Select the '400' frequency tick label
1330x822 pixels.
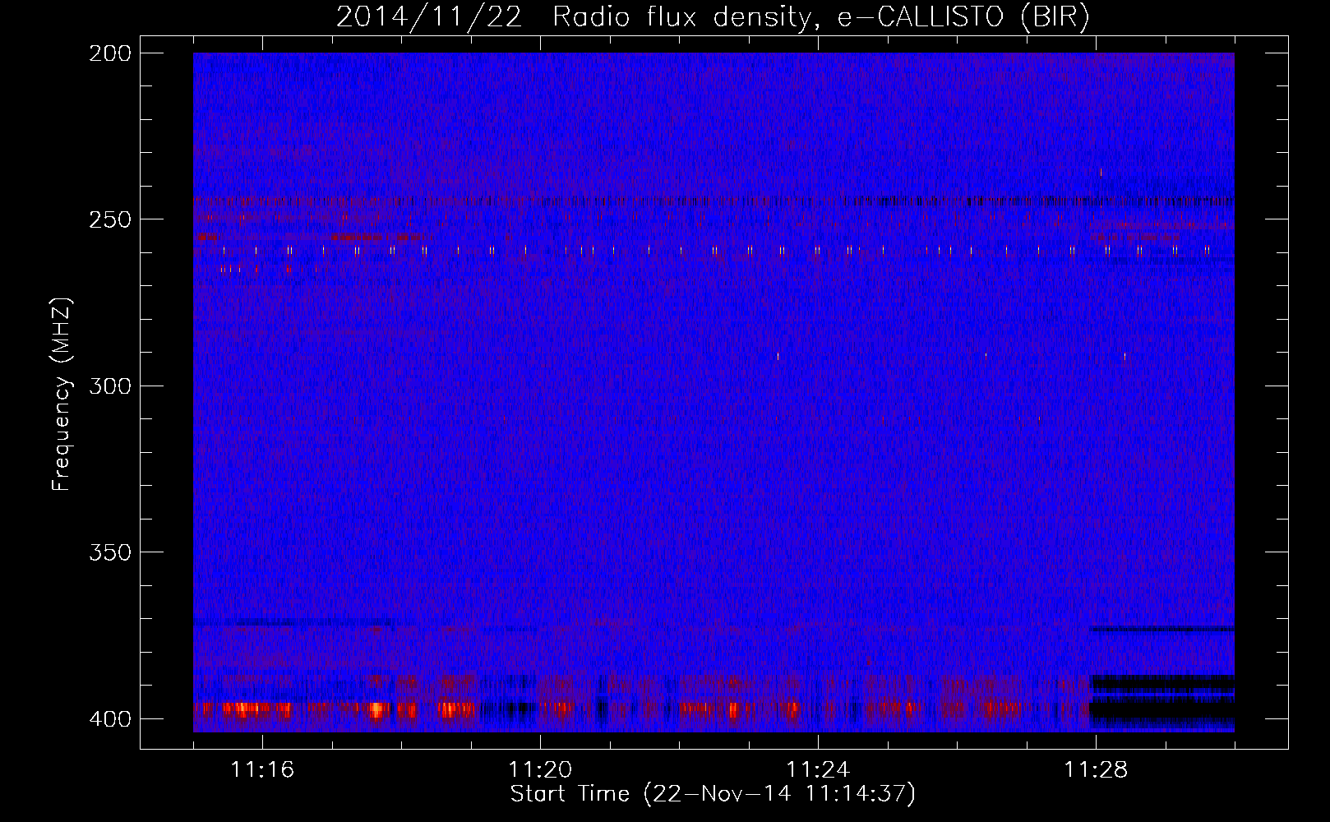pos(109,719)
